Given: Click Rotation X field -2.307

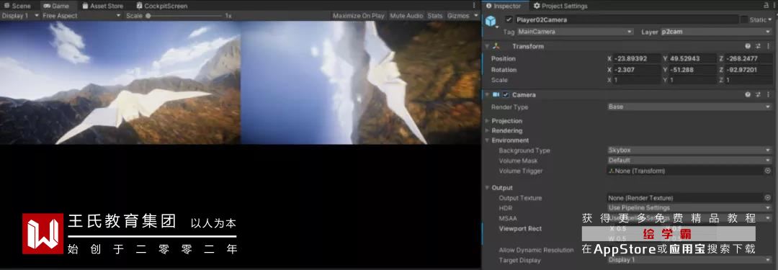Looking at the screenshot, I should click(x=638, y=70).
